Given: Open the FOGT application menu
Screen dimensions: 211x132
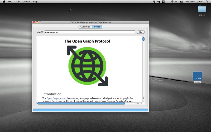Looking at the screenshot, I should click(x=11, y=2).
